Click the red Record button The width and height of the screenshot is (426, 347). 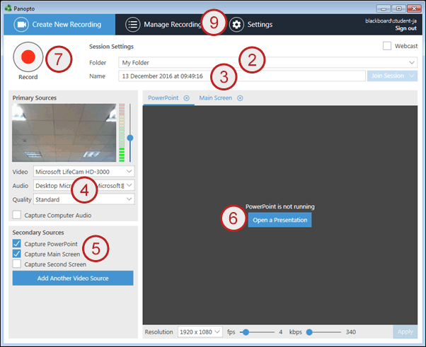[28, 57]
